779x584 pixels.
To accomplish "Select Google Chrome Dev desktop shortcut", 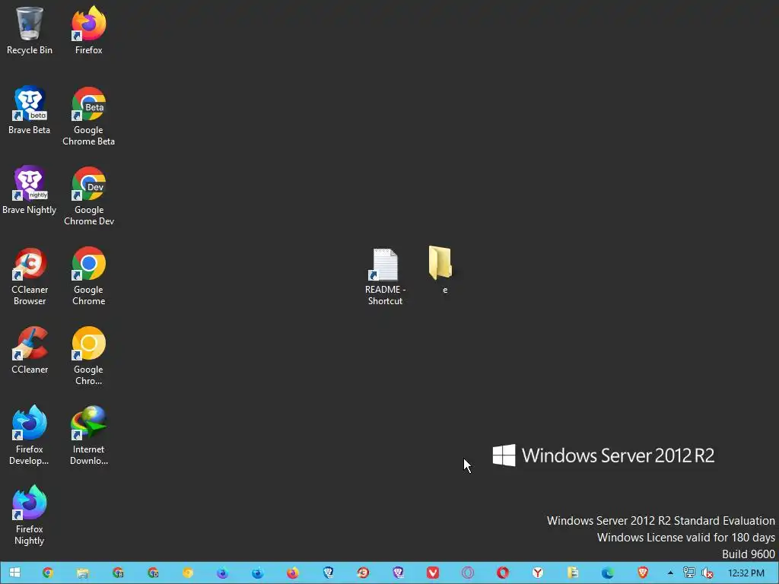I will point(88,195).
